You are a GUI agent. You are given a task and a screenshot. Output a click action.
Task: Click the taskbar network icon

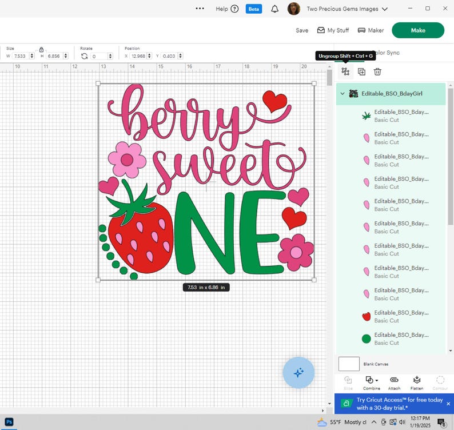click(393, 422)
